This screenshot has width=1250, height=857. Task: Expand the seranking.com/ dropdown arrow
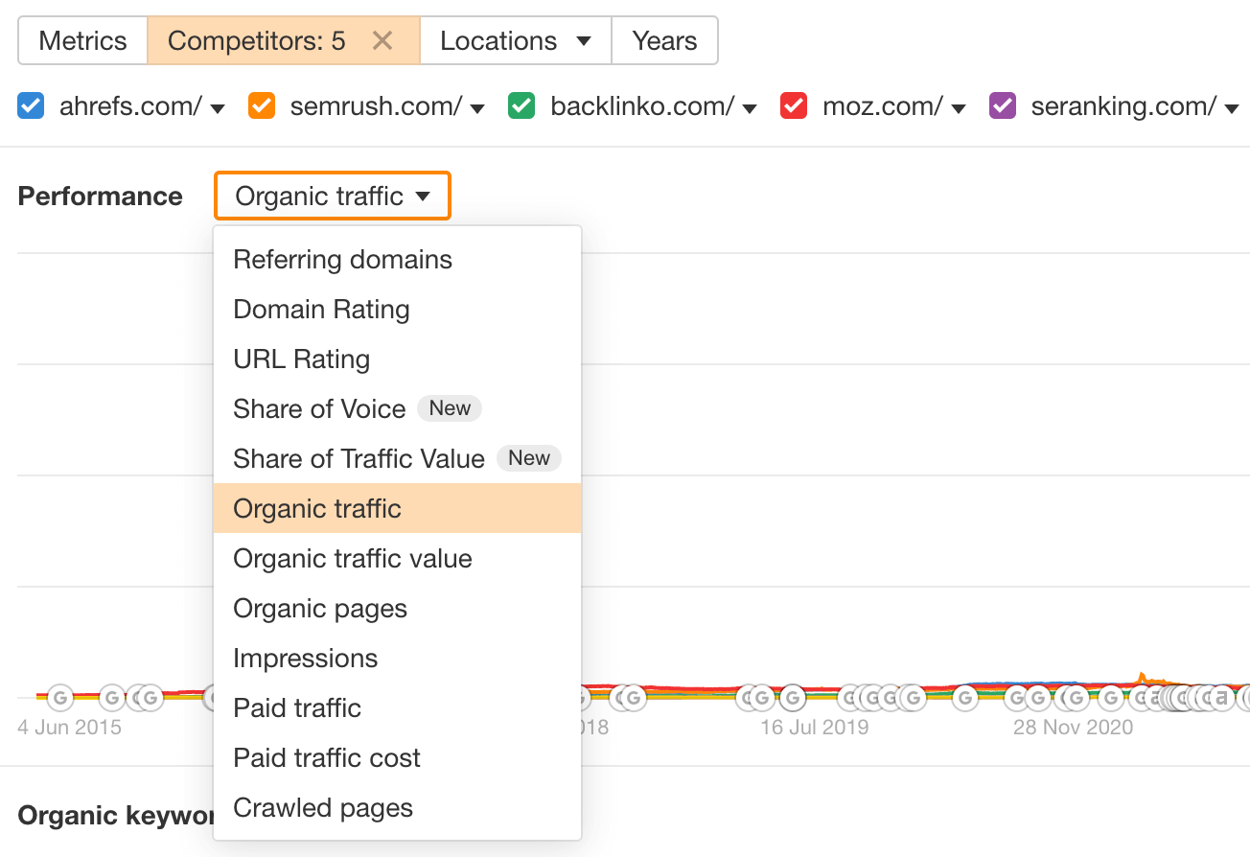click(1232, 108)
